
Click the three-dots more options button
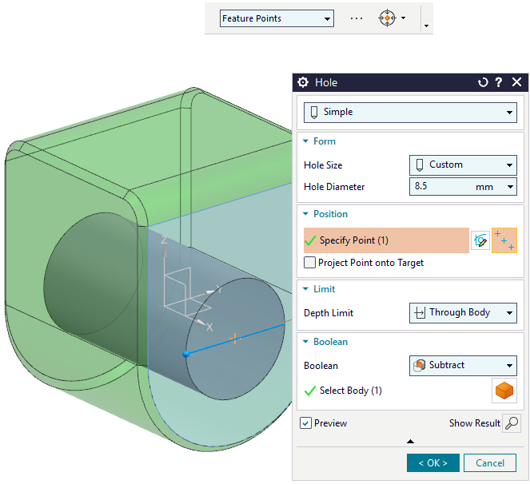tap(357, 18)
